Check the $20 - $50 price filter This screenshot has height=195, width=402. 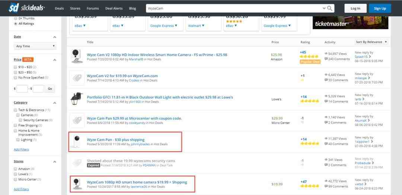[x=16, y=72]
